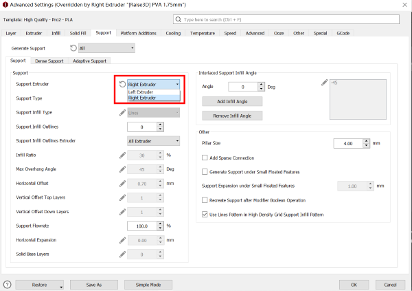Click the Add Infill Angle button
412x291 pixels.
pos(232,101)
